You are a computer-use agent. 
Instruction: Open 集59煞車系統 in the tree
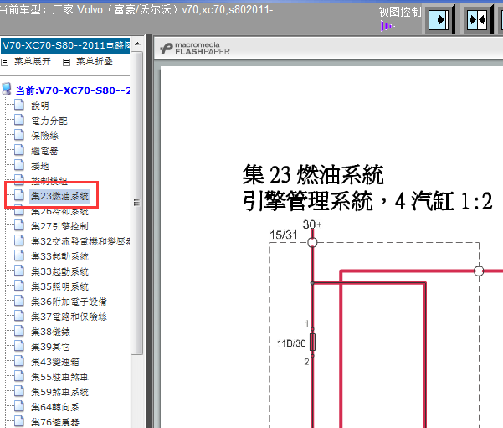coord(59,392)
